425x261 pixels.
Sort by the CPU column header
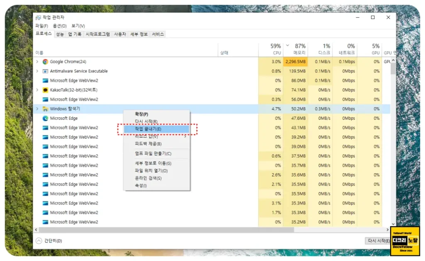(x=271, y=50)
